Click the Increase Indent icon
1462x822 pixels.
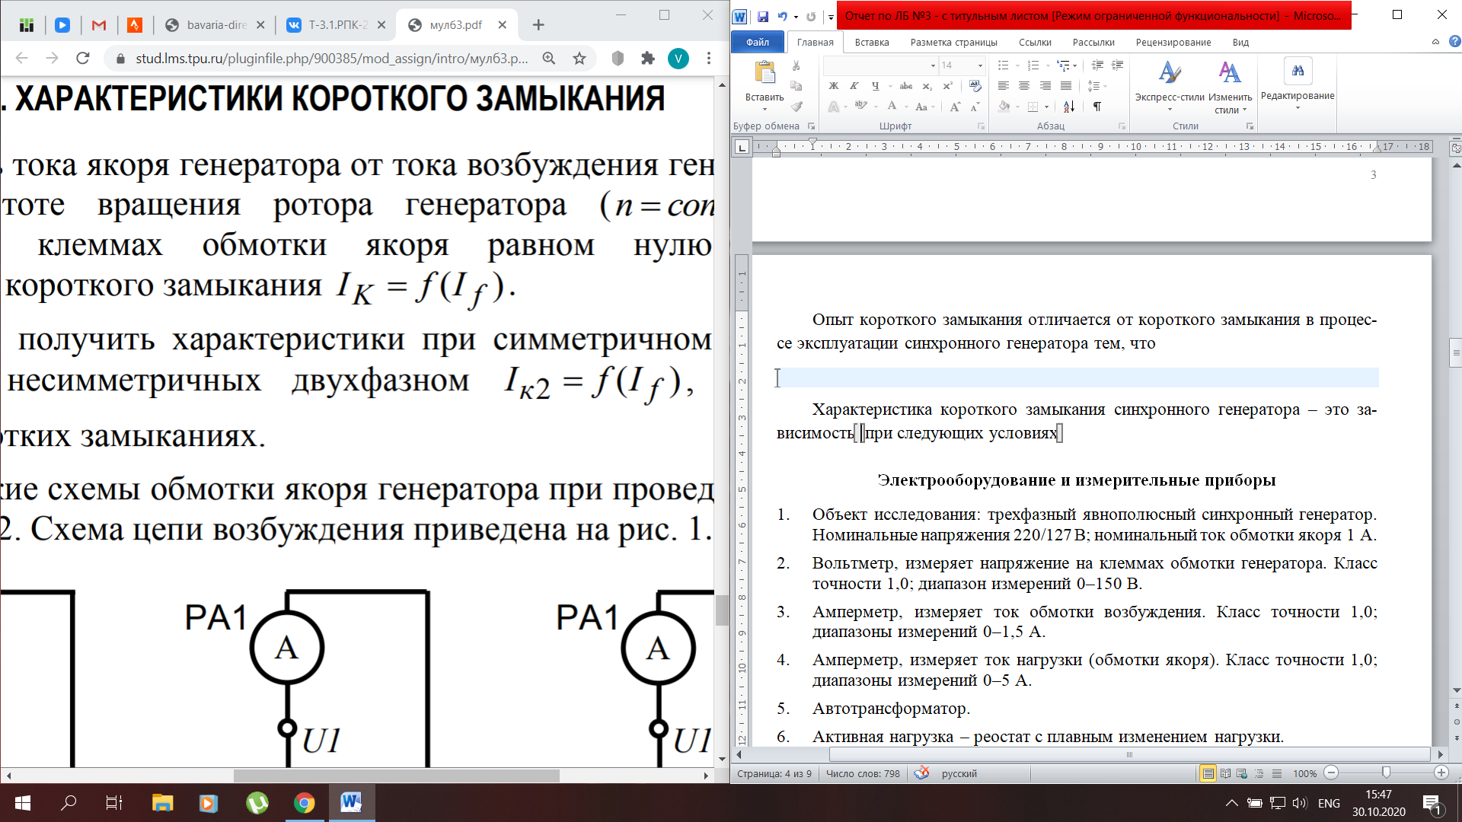tap(1117, 65)
